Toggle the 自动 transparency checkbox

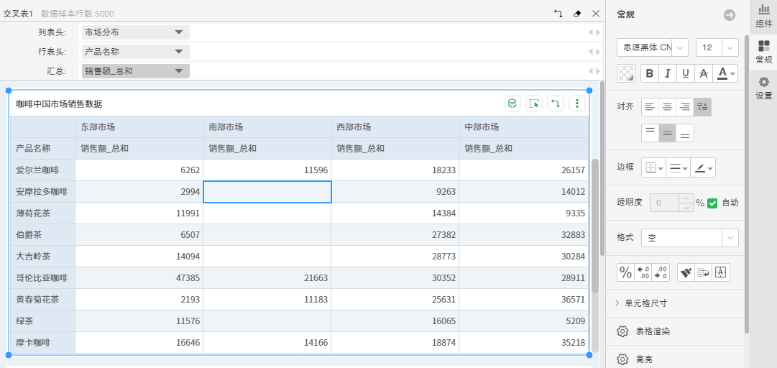712,203
